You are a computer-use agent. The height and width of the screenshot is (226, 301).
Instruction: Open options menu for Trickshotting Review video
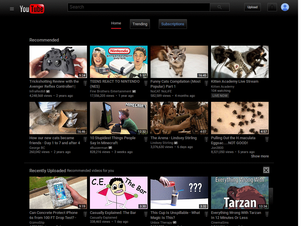86,83
